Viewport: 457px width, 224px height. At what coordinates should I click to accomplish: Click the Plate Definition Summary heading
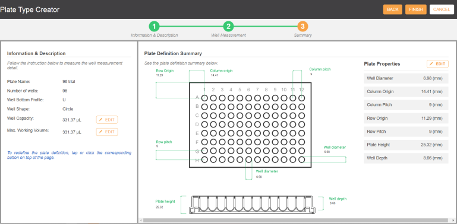pyautogui.click(x=173, y=53)
